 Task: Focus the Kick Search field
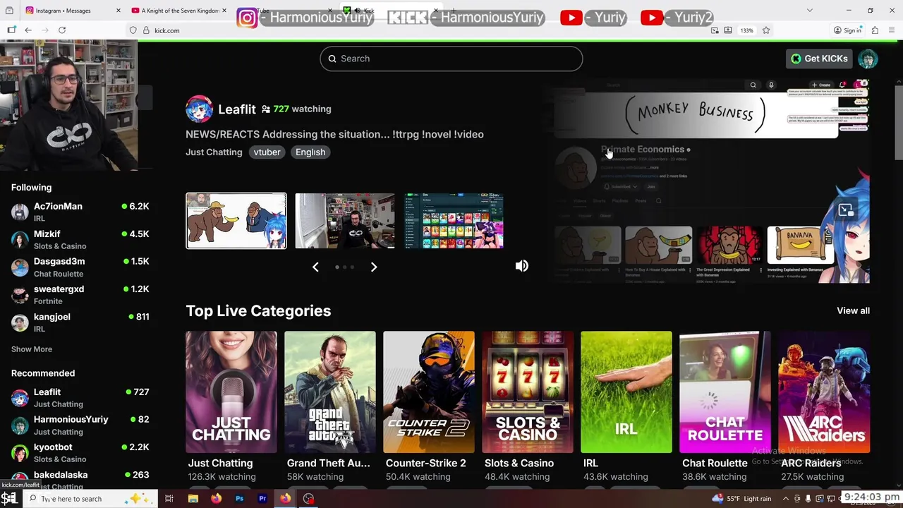(451, 59)
